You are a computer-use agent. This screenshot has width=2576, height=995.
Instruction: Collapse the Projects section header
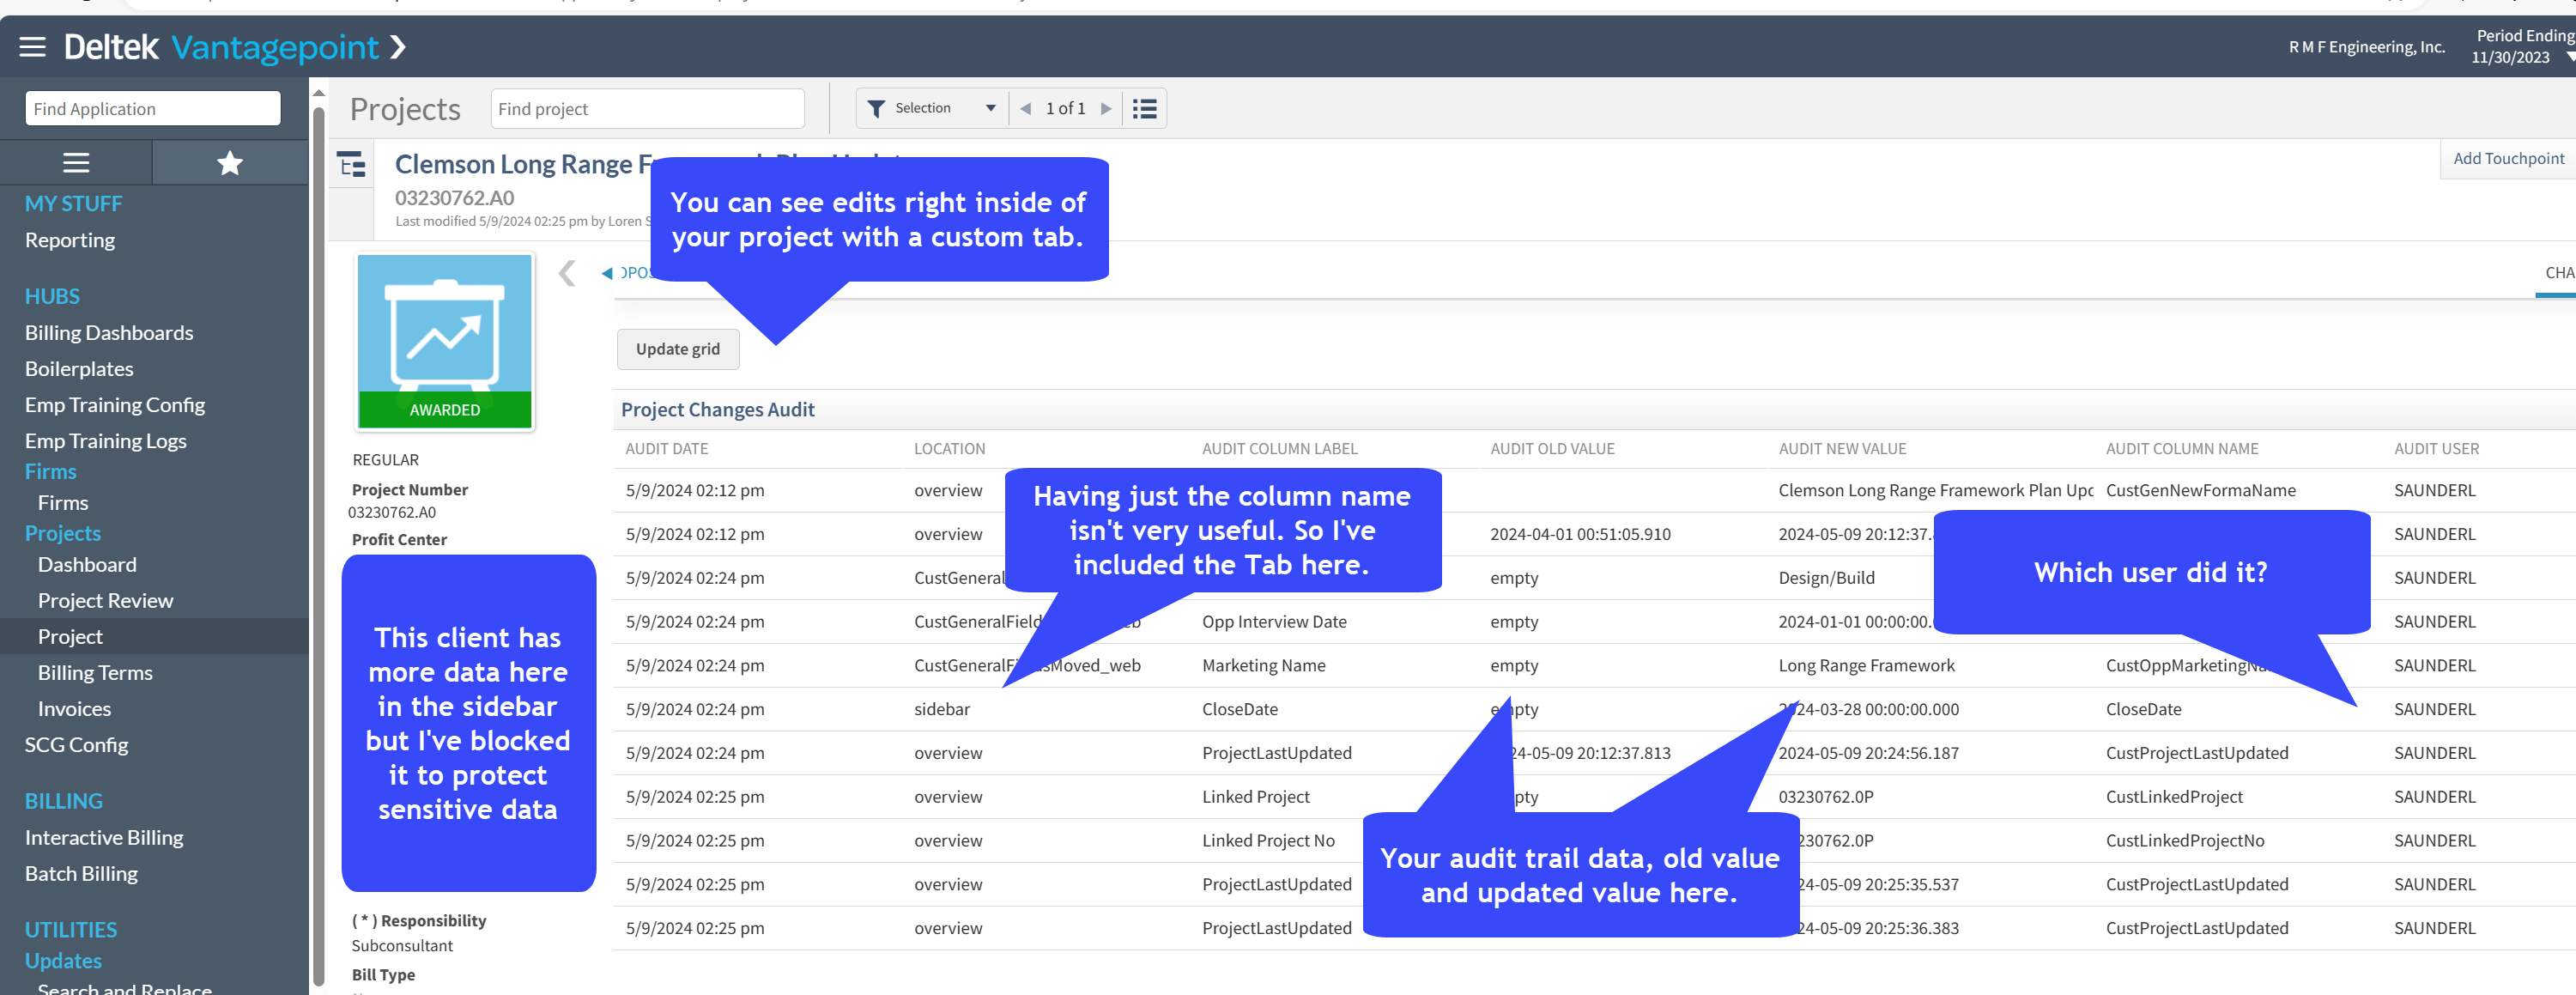(x=63, y=533)
